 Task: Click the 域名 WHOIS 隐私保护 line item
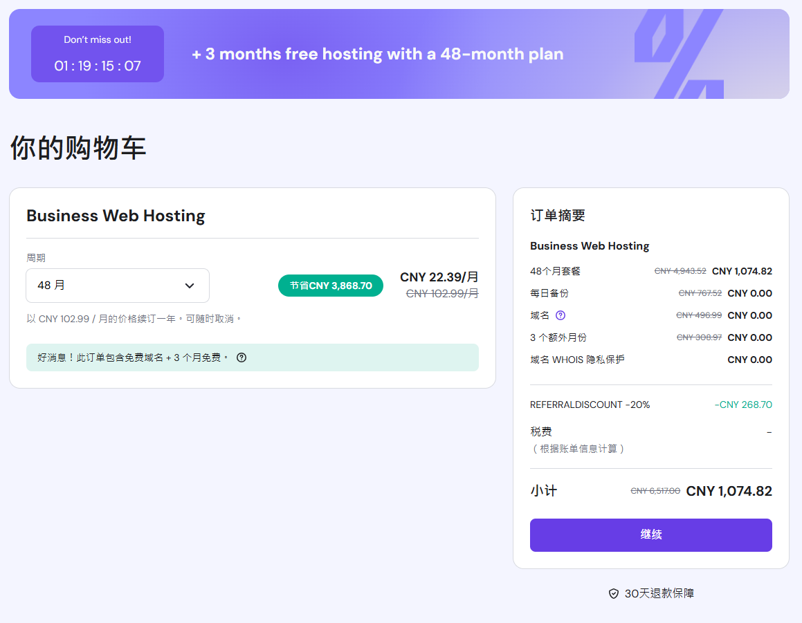coord(577,360)
